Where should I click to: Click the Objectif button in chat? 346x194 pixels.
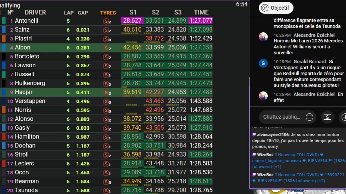pos(276,8)
